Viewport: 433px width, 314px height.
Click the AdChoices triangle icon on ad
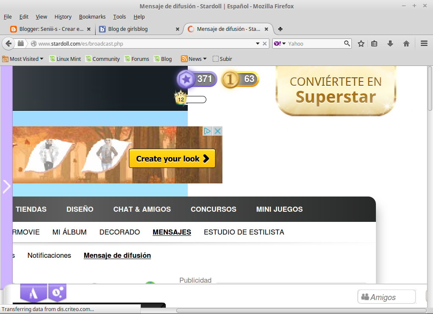[207, 131]
